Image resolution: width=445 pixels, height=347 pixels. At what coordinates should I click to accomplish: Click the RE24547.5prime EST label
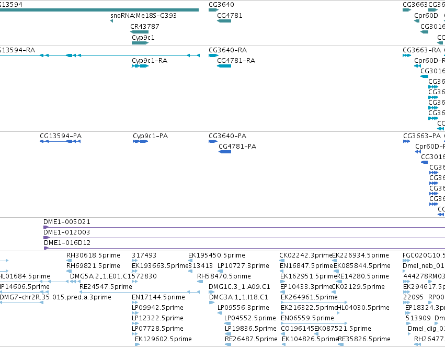coord(106,287)
